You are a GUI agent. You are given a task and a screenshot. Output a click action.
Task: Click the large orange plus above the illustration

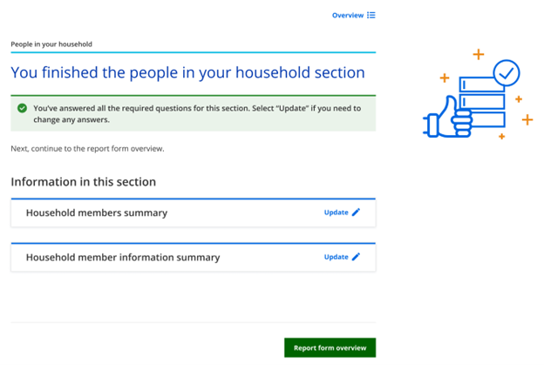tap(478, 55)
